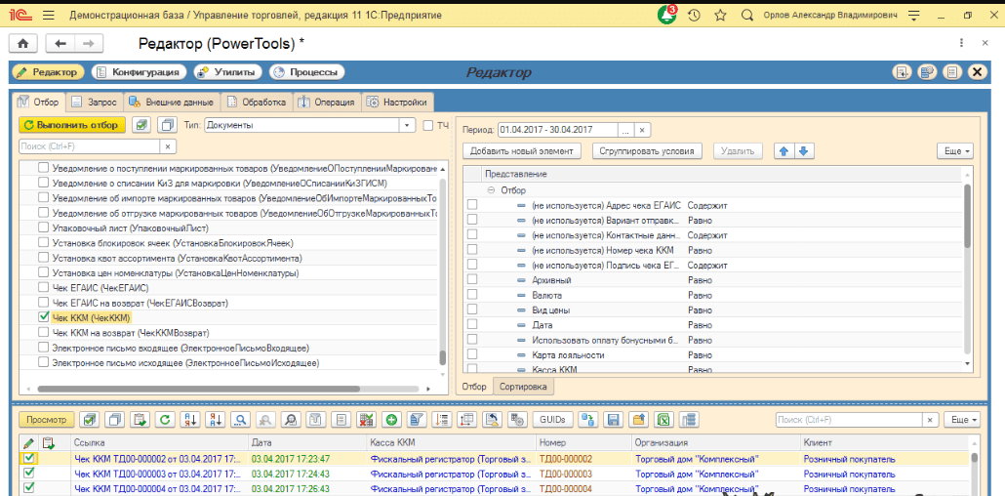
Task: Go to the home page icon
Action: [x=22, y=44]
